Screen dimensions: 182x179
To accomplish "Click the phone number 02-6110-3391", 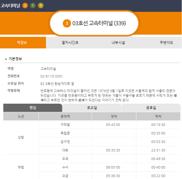I will (51, 76).
